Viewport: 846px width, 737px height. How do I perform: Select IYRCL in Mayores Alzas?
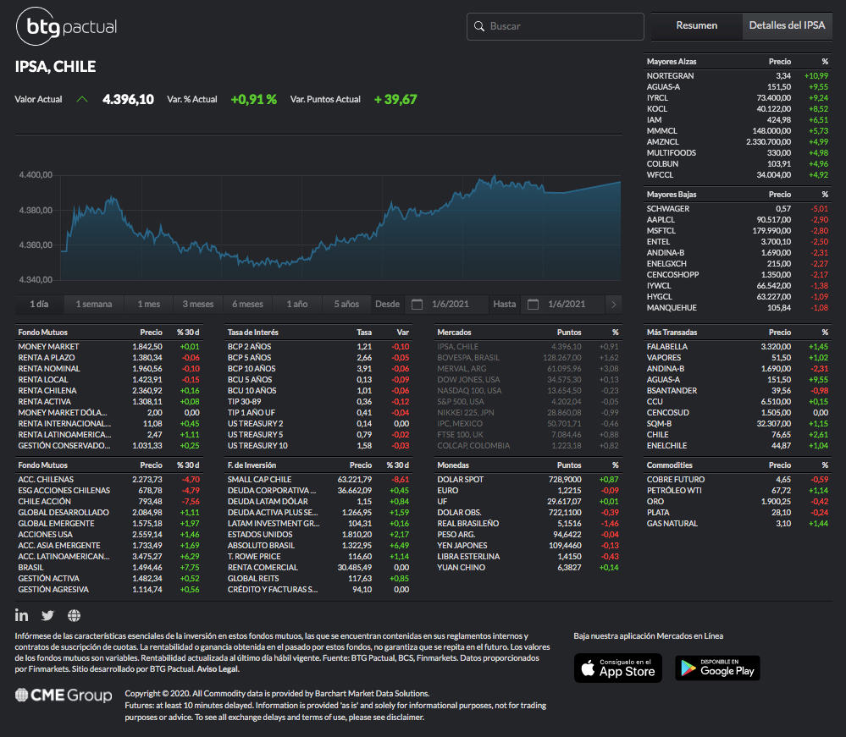tap(738, 98)
